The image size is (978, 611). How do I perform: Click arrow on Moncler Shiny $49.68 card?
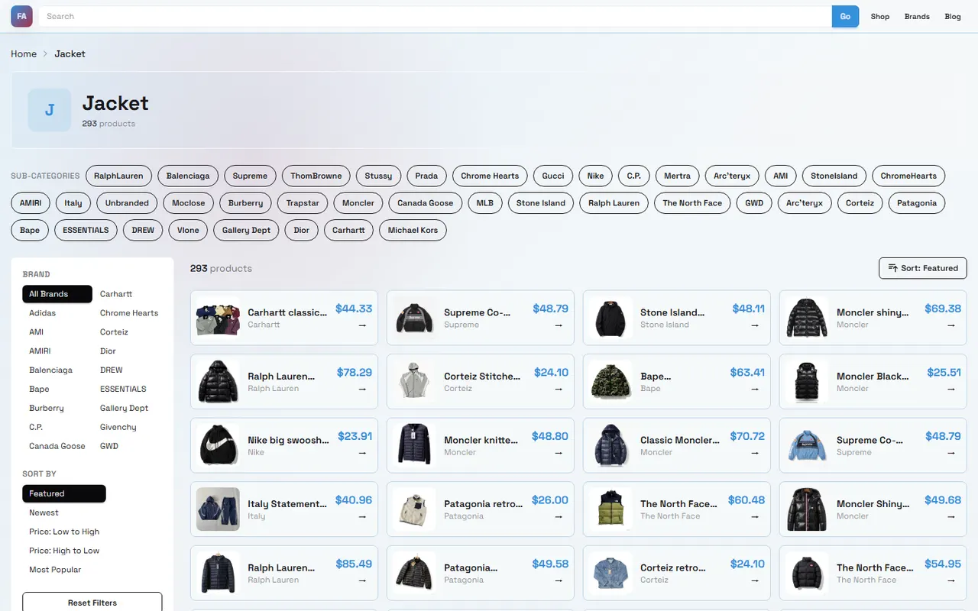(951, 516)
